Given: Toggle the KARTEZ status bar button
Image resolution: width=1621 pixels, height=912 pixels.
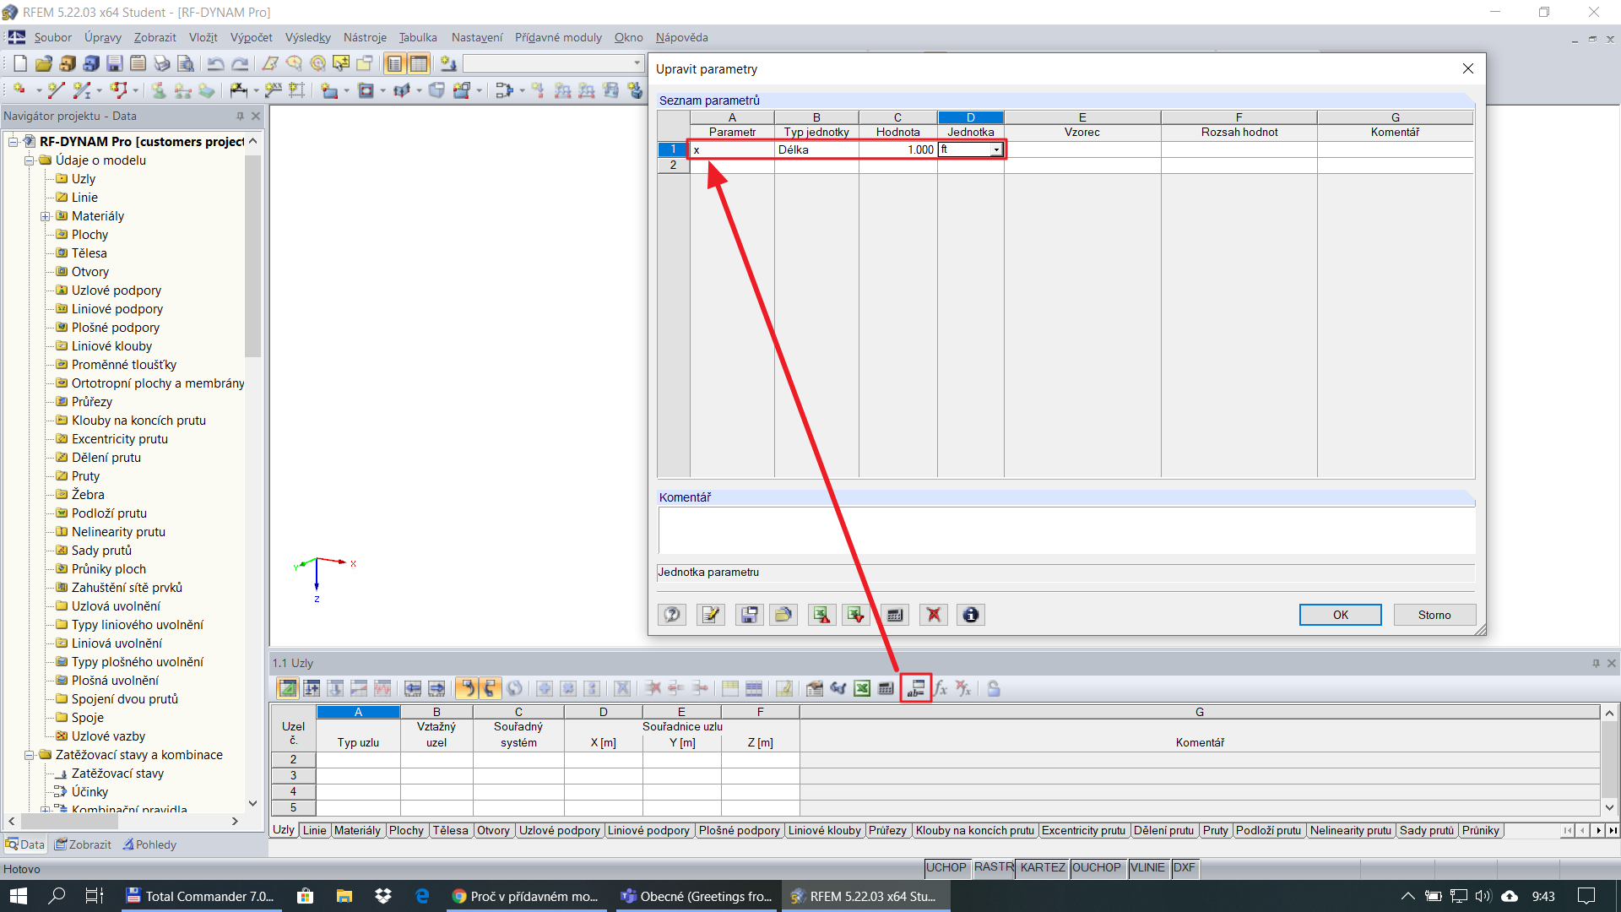Looking at the screenshot, I should 1043,867.
